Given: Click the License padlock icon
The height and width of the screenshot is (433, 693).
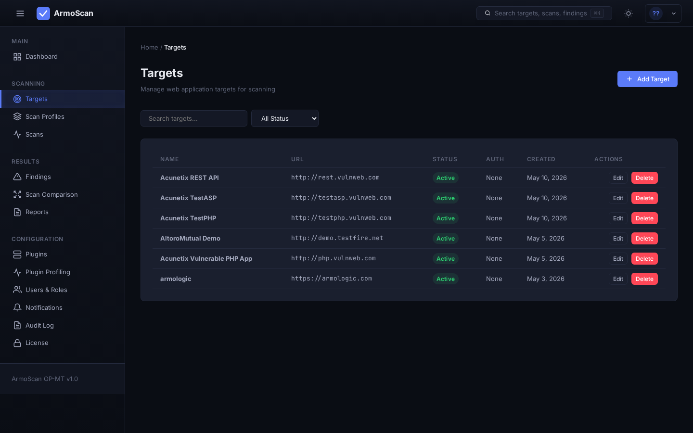Looking at the screenshot, I should pyautogui.click(x=17, y=343).
